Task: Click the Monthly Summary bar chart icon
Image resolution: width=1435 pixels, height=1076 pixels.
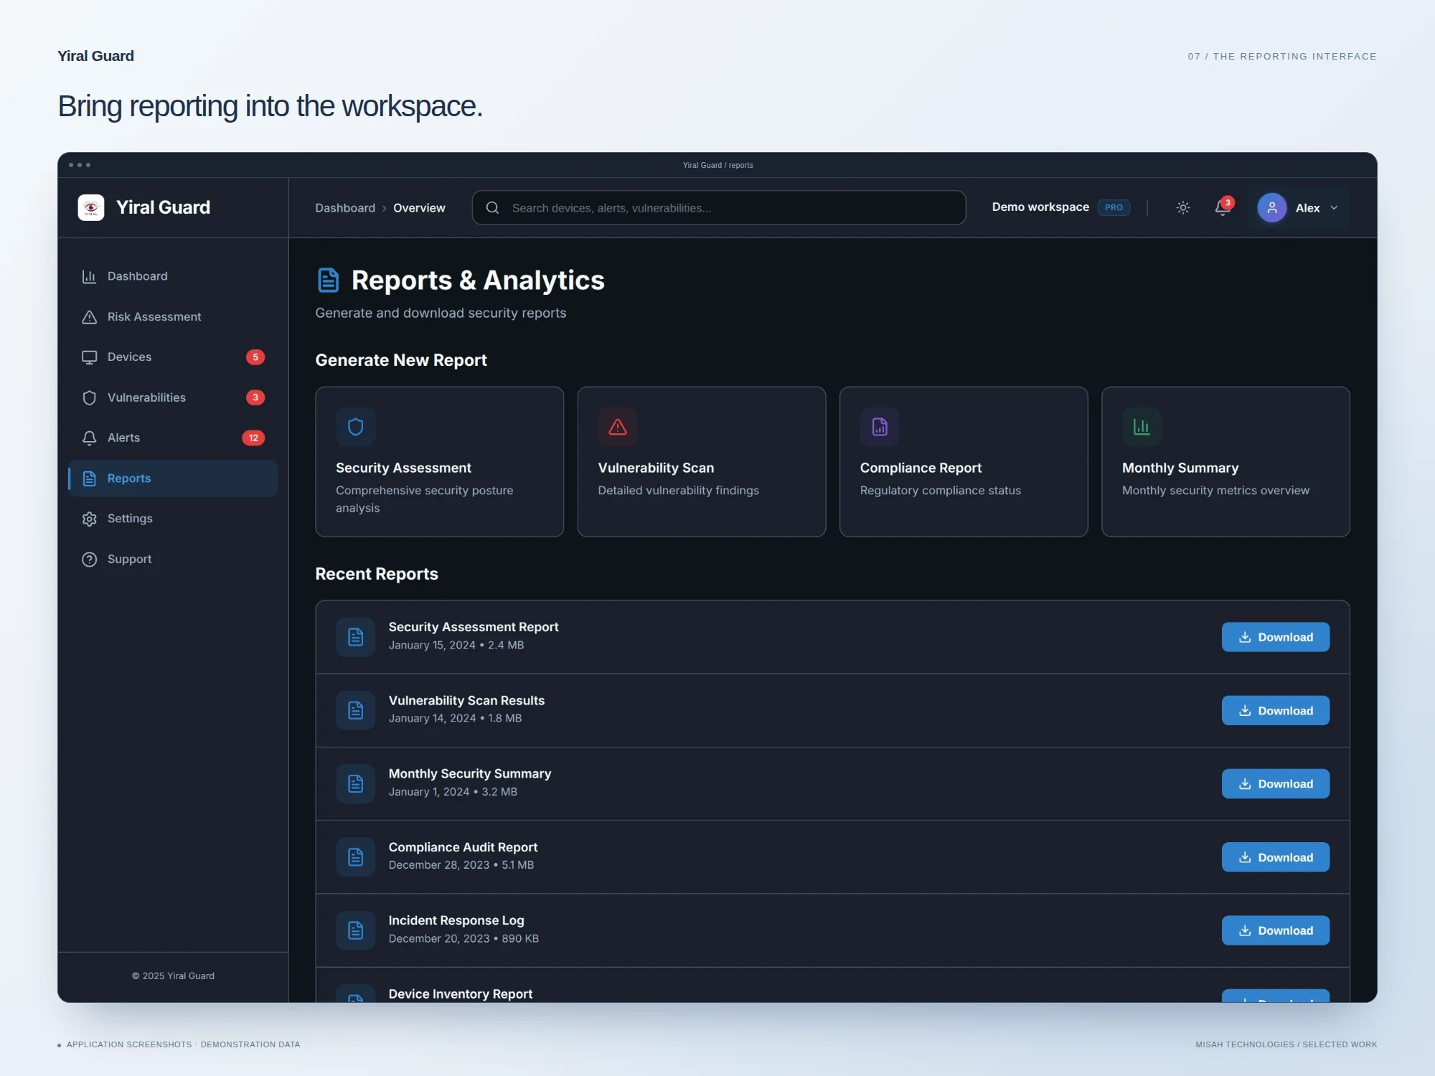Action: 1142,427
